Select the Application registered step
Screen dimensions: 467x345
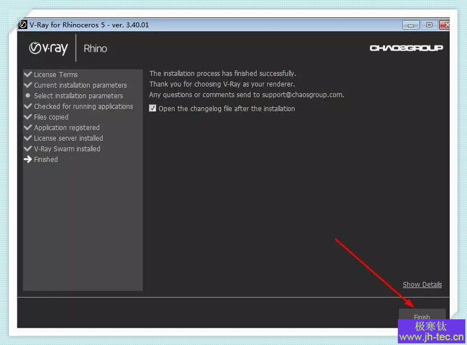[67, 127]
